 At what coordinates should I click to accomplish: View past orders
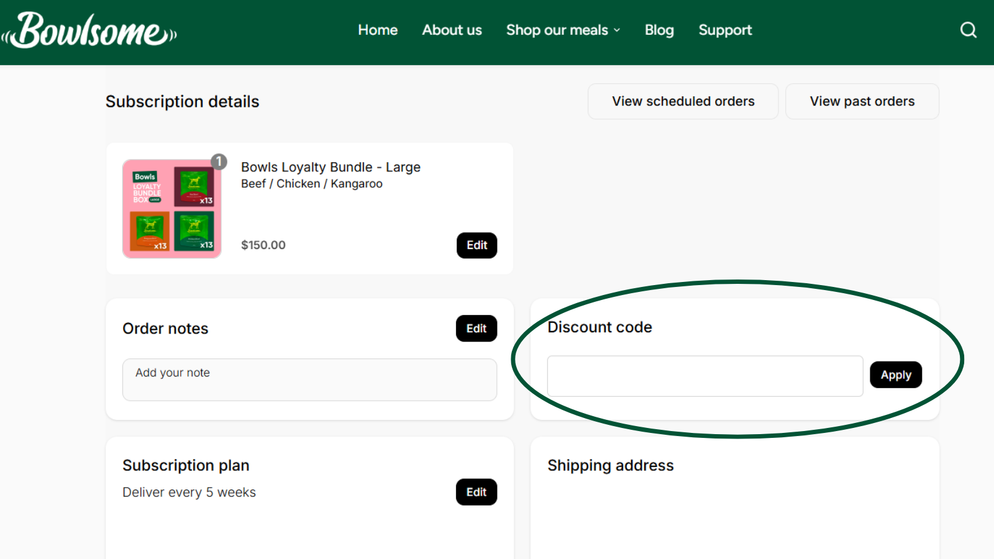pyautogui.click(x=862, y=101)
